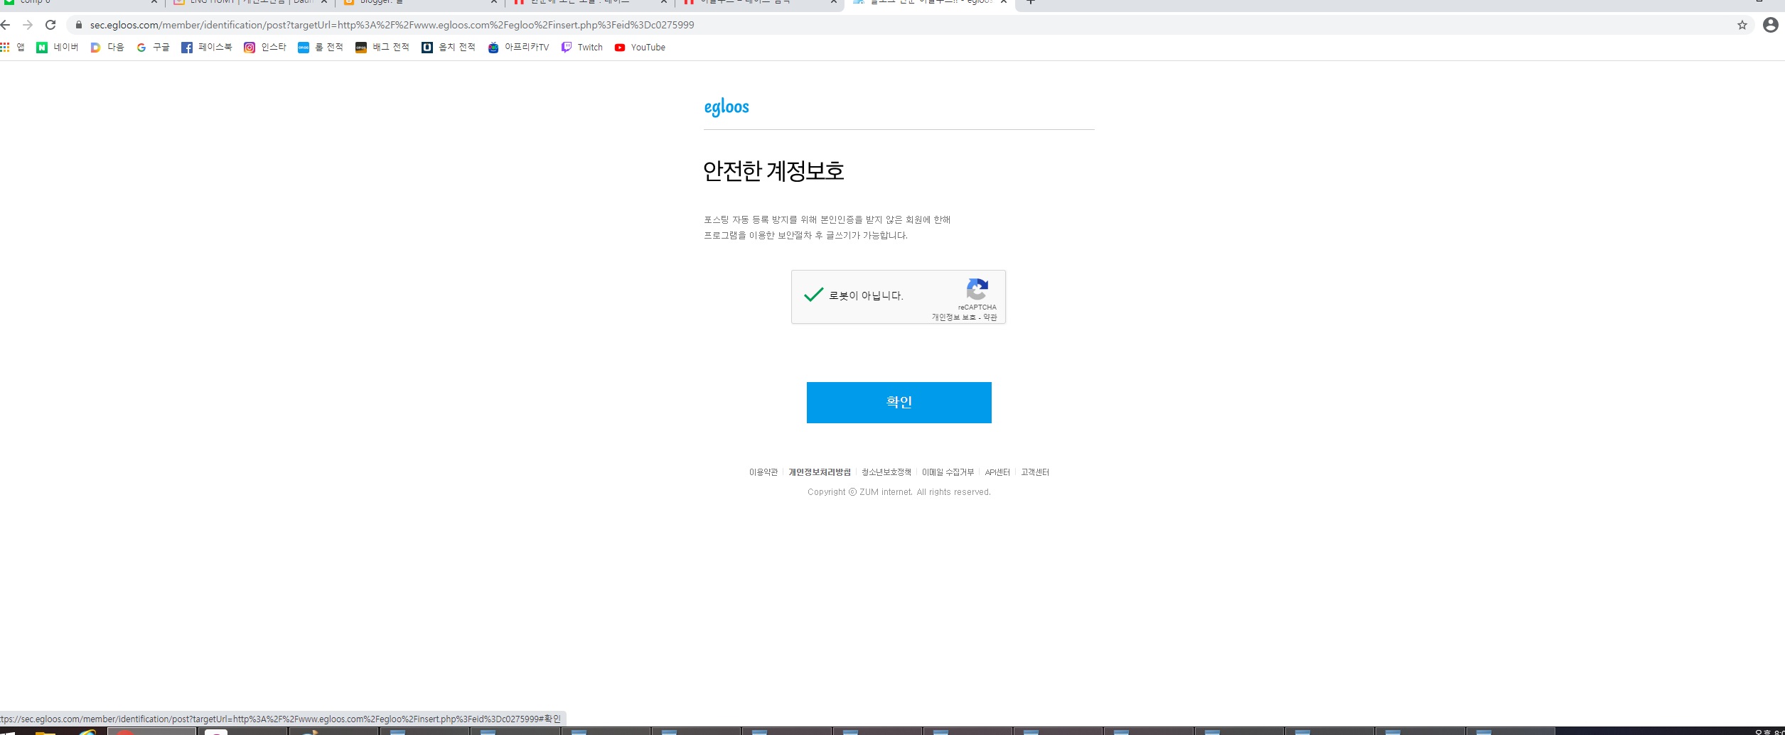
Task: Bookmark this page with the star icon
Action: point(1742,25)
